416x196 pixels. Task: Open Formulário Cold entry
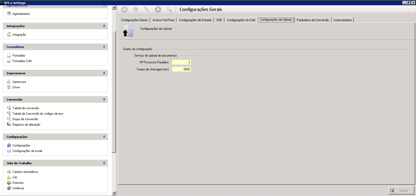pos(22,61)
